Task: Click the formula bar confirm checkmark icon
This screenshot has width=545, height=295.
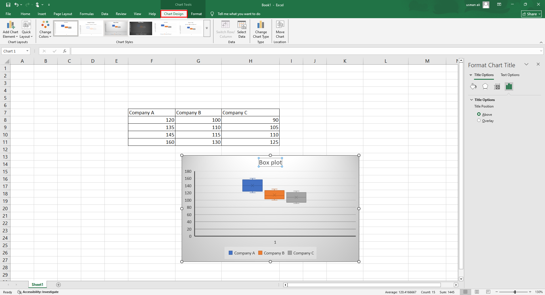Action: click(x=54, y=51)
